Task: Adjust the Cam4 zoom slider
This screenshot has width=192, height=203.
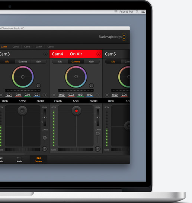Action: (98, 117)
